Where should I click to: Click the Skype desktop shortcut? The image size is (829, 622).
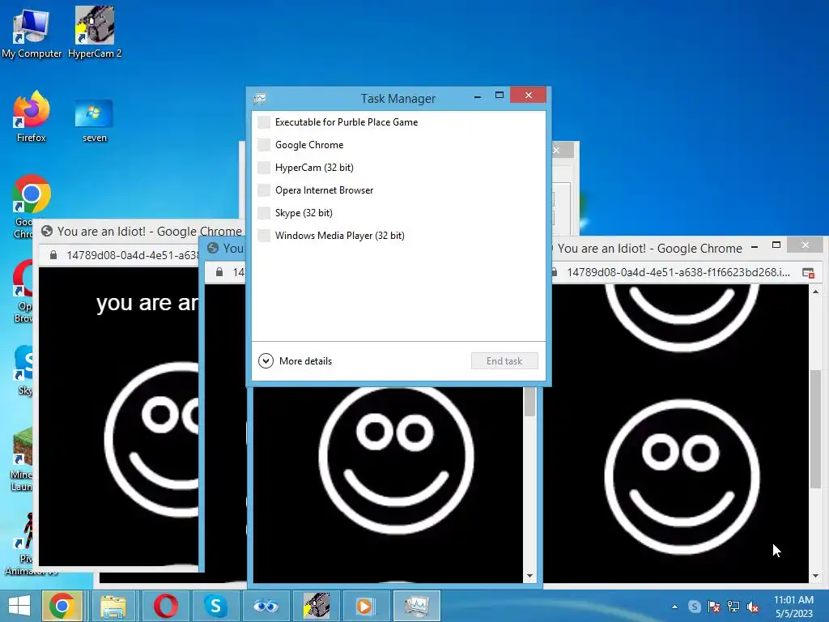click(x=23, y=370)
